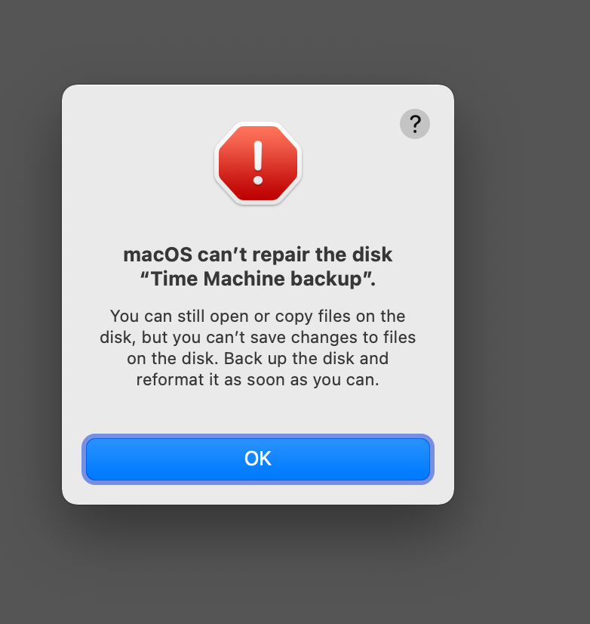The width and height of the screenshot is (590, 624).
Task: Click the body of the alert dialog
Action: pyautogui.click(x=257, y=348)
